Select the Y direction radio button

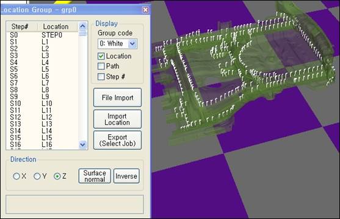(x=37, y=176)
